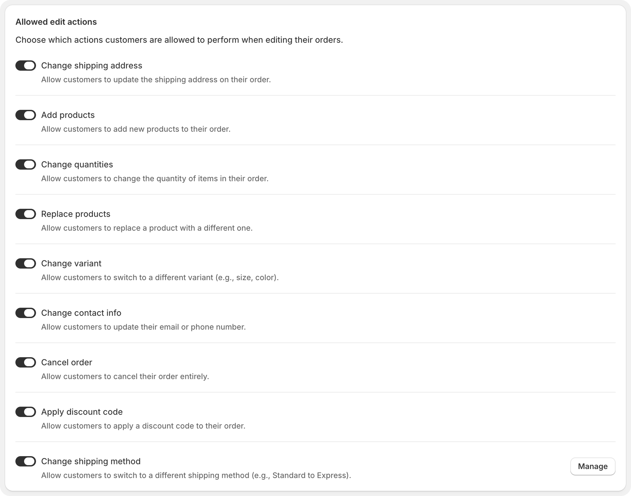Turn off the Cancel order toggle

tap(26, 362)
